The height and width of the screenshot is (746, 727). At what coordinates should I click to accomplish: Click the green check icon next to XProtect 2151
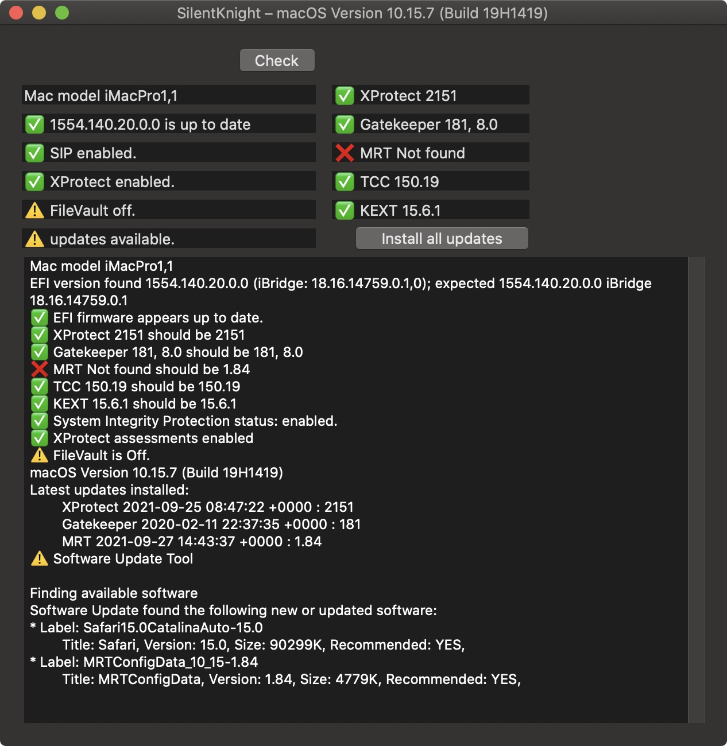345,96
